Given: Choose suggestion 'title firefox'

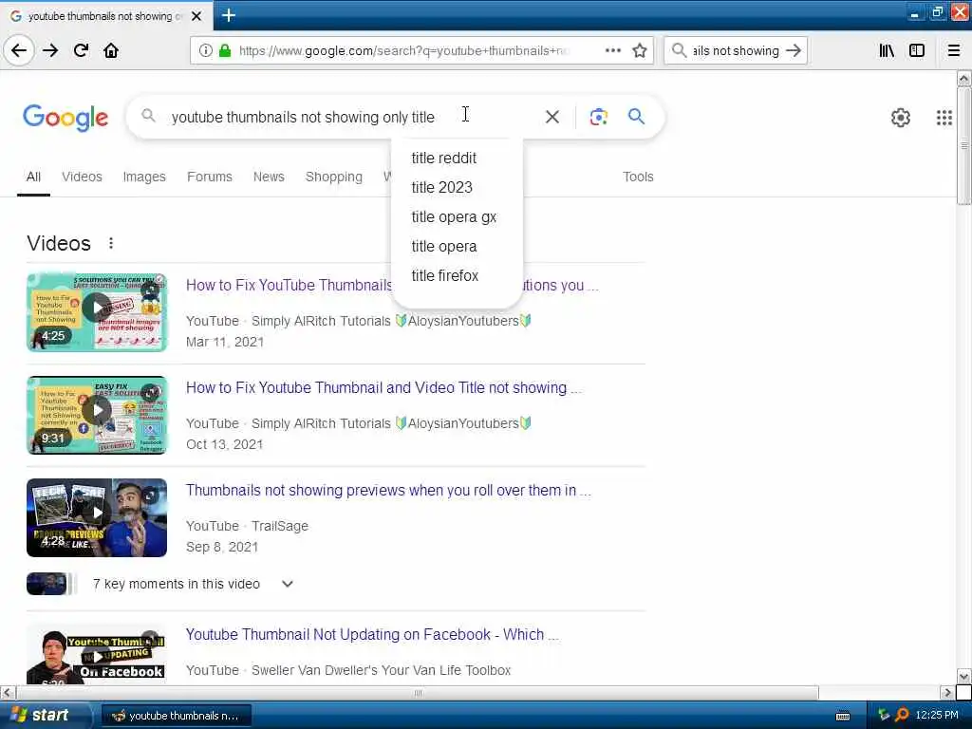Looking at the screenshot, I should (458, 275).
